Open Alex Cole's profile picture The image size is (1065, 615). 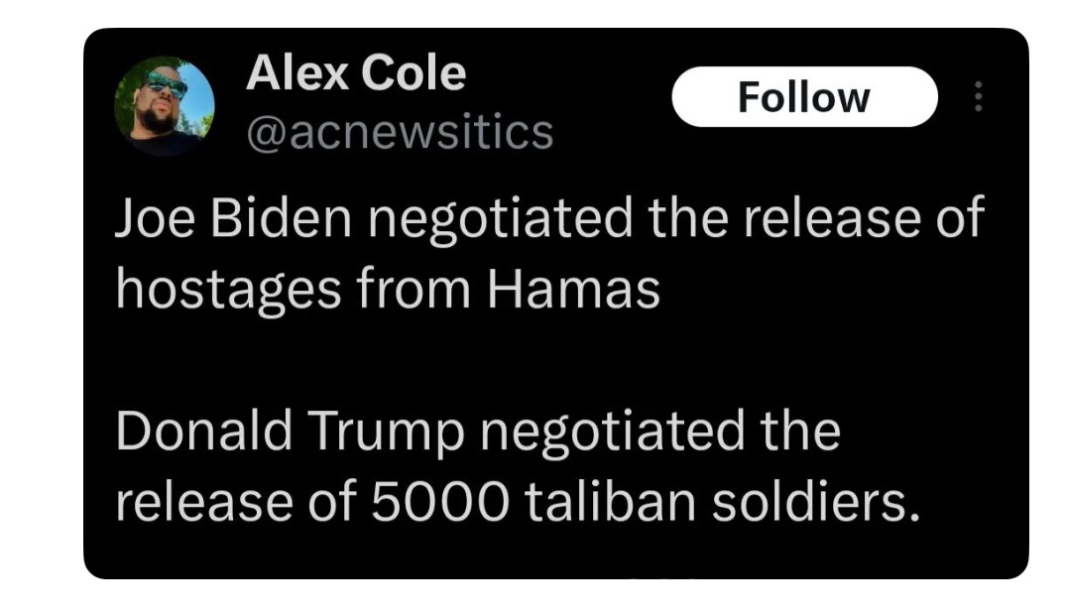pos(164,106)
